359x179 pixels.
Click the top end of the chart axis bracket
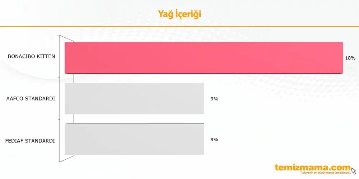tap(60, 36)
